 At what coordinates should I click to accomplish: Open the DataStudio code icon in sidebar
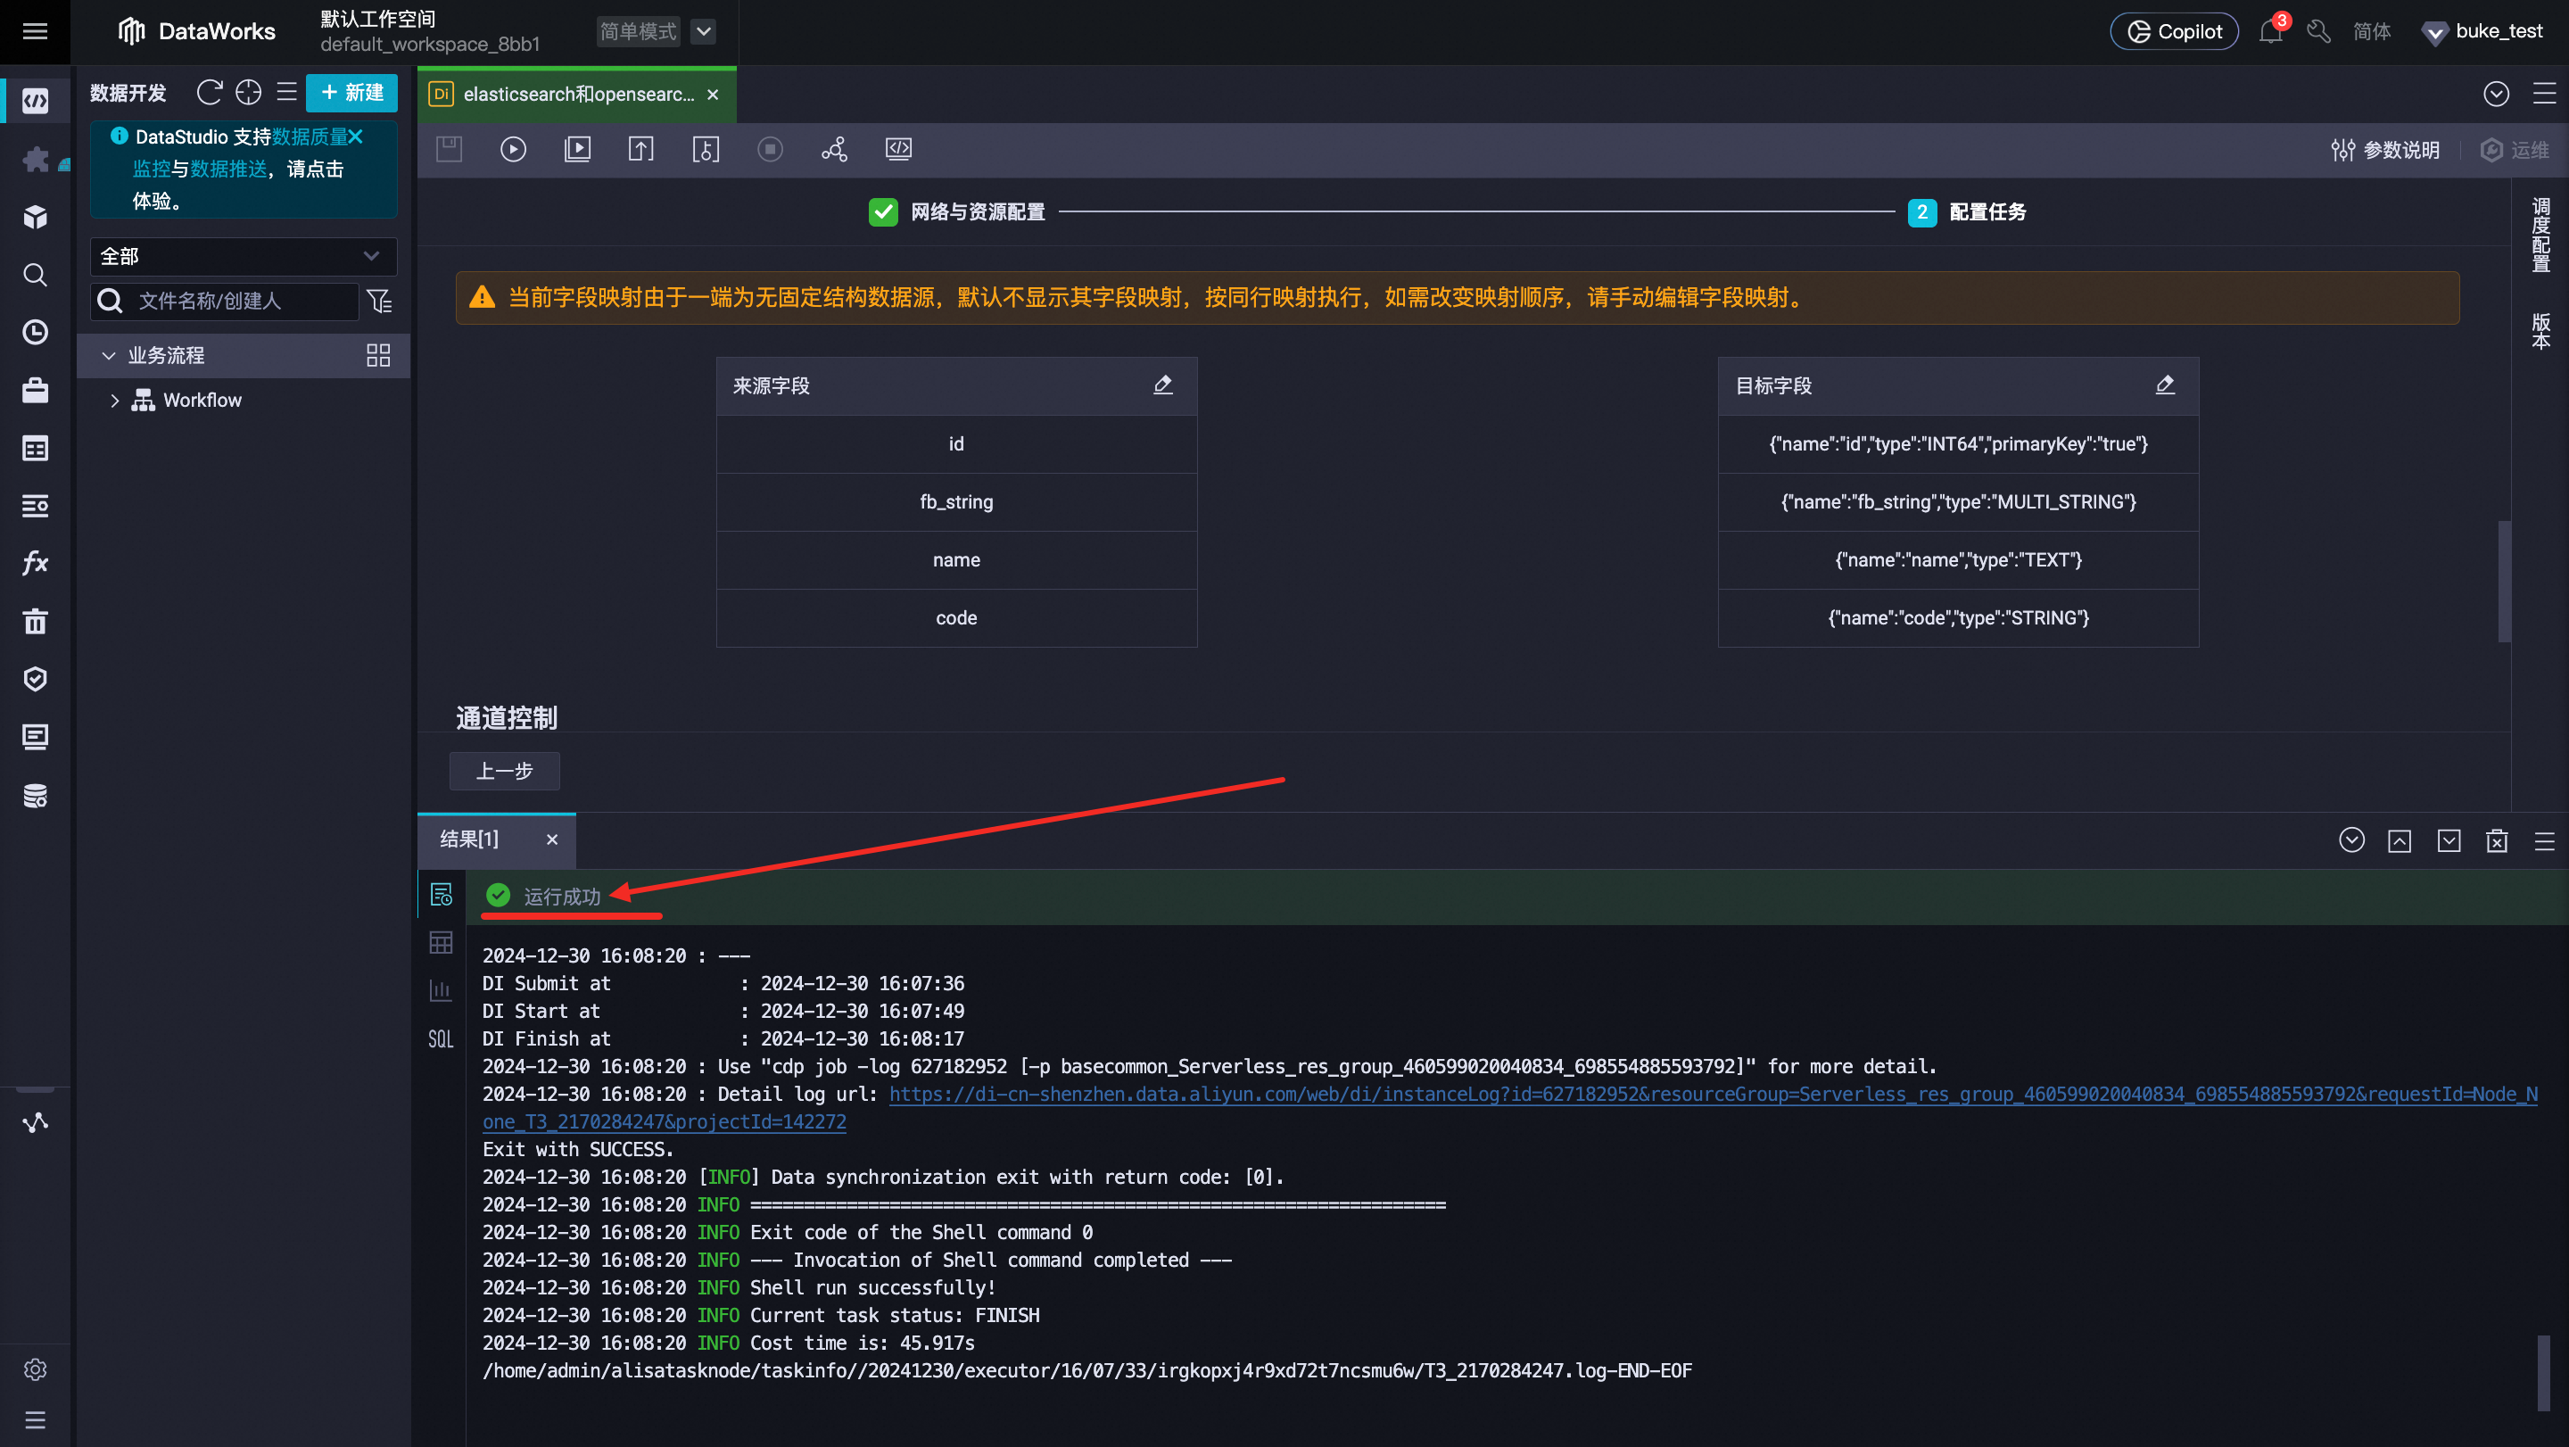click(x=35, y=101)
